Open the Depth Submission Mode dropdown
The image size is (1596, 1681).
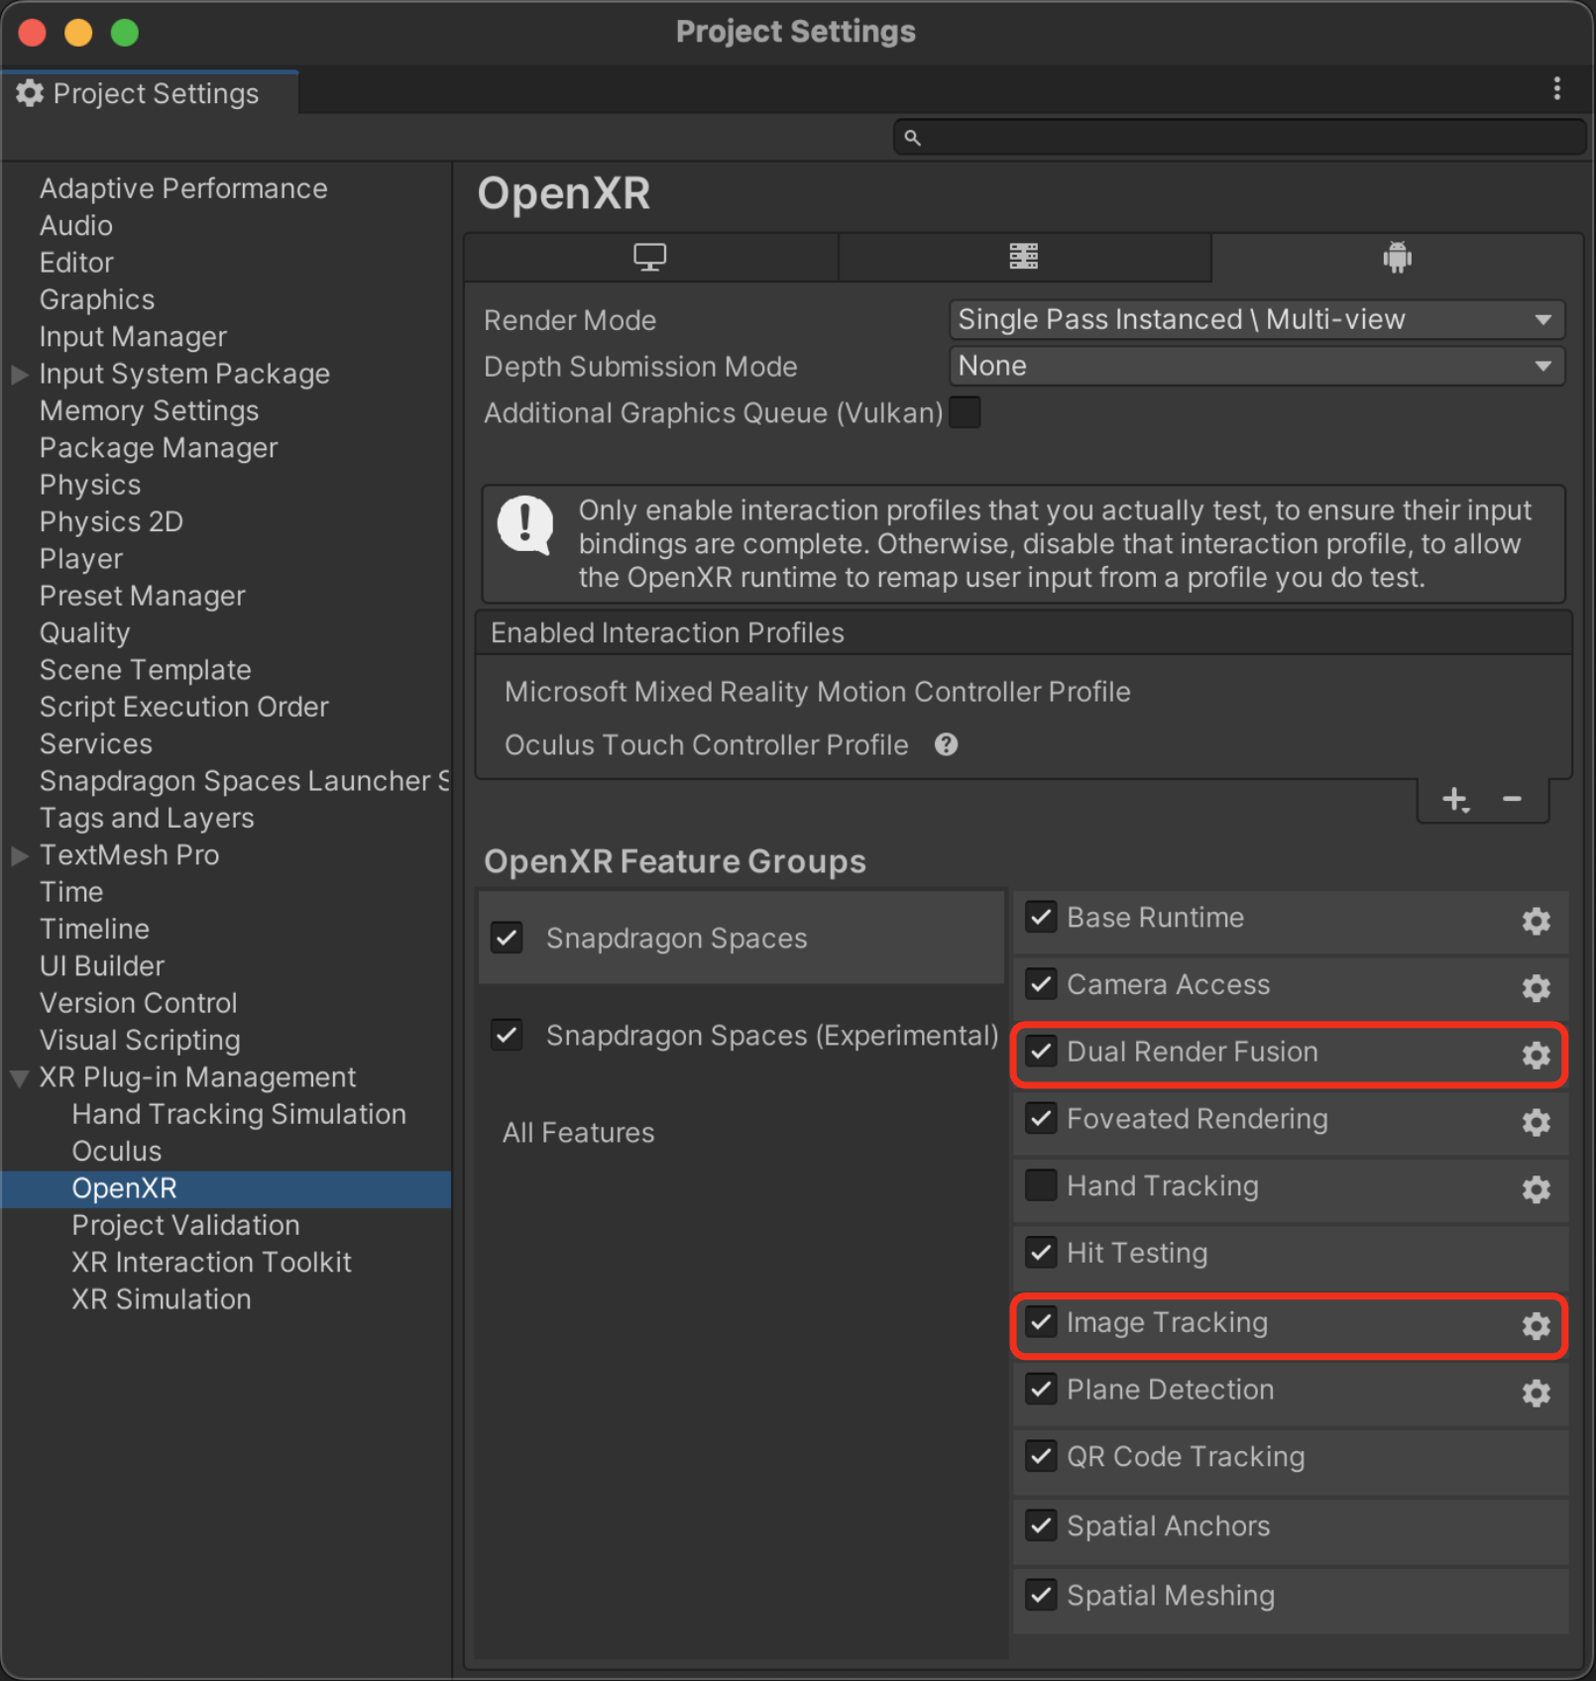1256,366
